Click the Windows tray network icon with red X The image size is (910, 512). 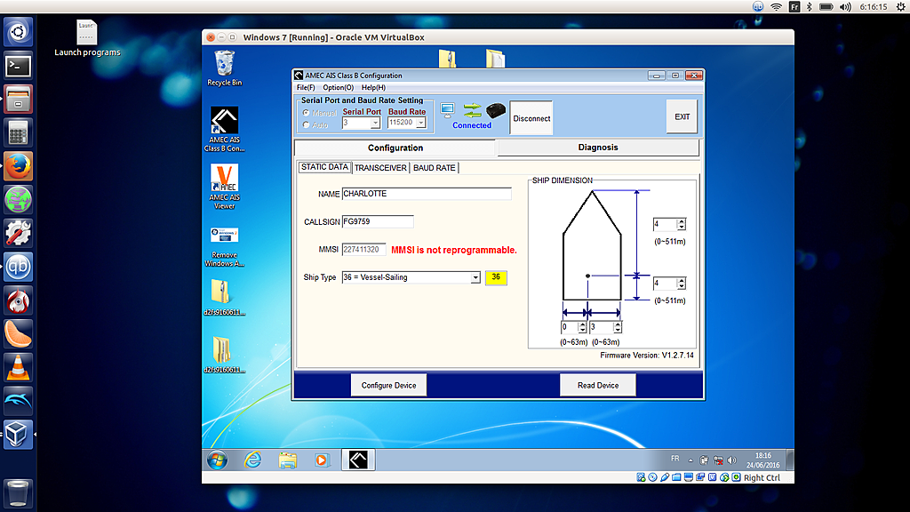718,460
